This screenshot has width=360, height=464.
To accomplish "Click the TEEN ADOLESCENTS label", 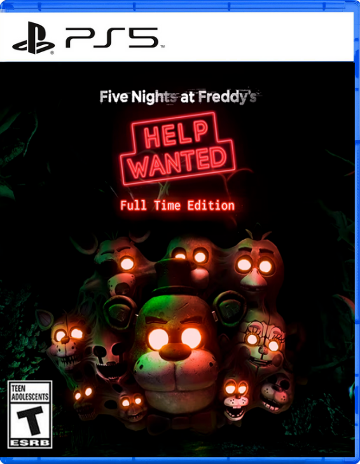I will pyautogui.click(x=30, y=392).
